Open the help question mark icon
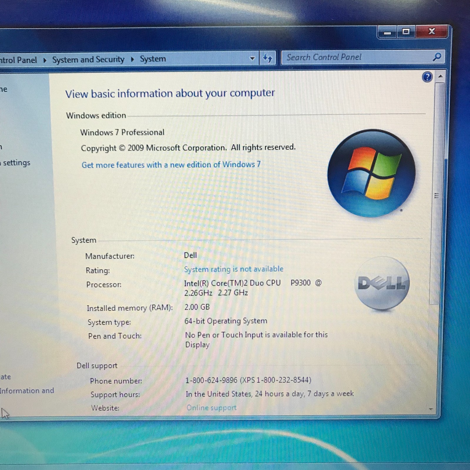 pyautogui.click(x=427, y=77)
